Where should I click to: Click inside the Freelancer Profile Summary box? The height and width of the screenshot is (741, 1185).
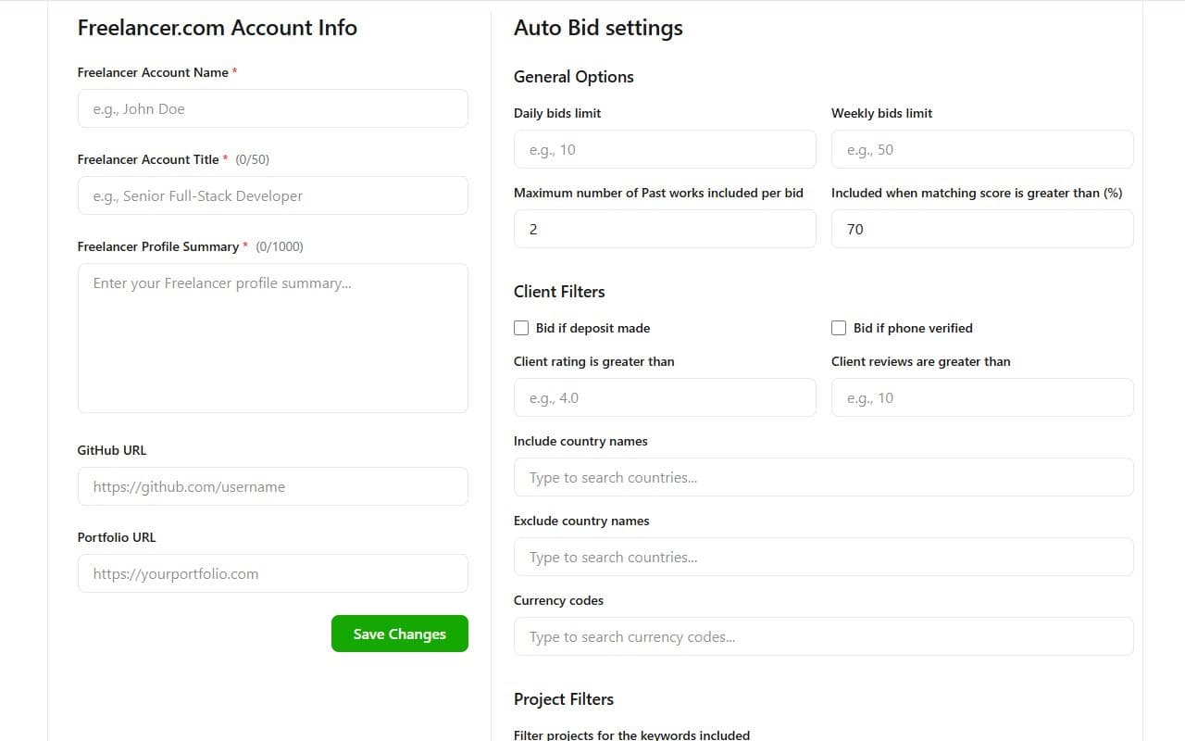[272, 337]
